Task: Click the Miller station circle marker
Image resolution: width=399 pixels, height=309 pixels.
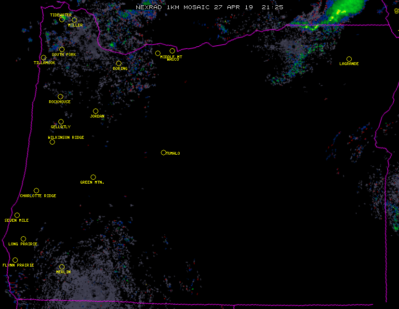Action: [74, 20]
